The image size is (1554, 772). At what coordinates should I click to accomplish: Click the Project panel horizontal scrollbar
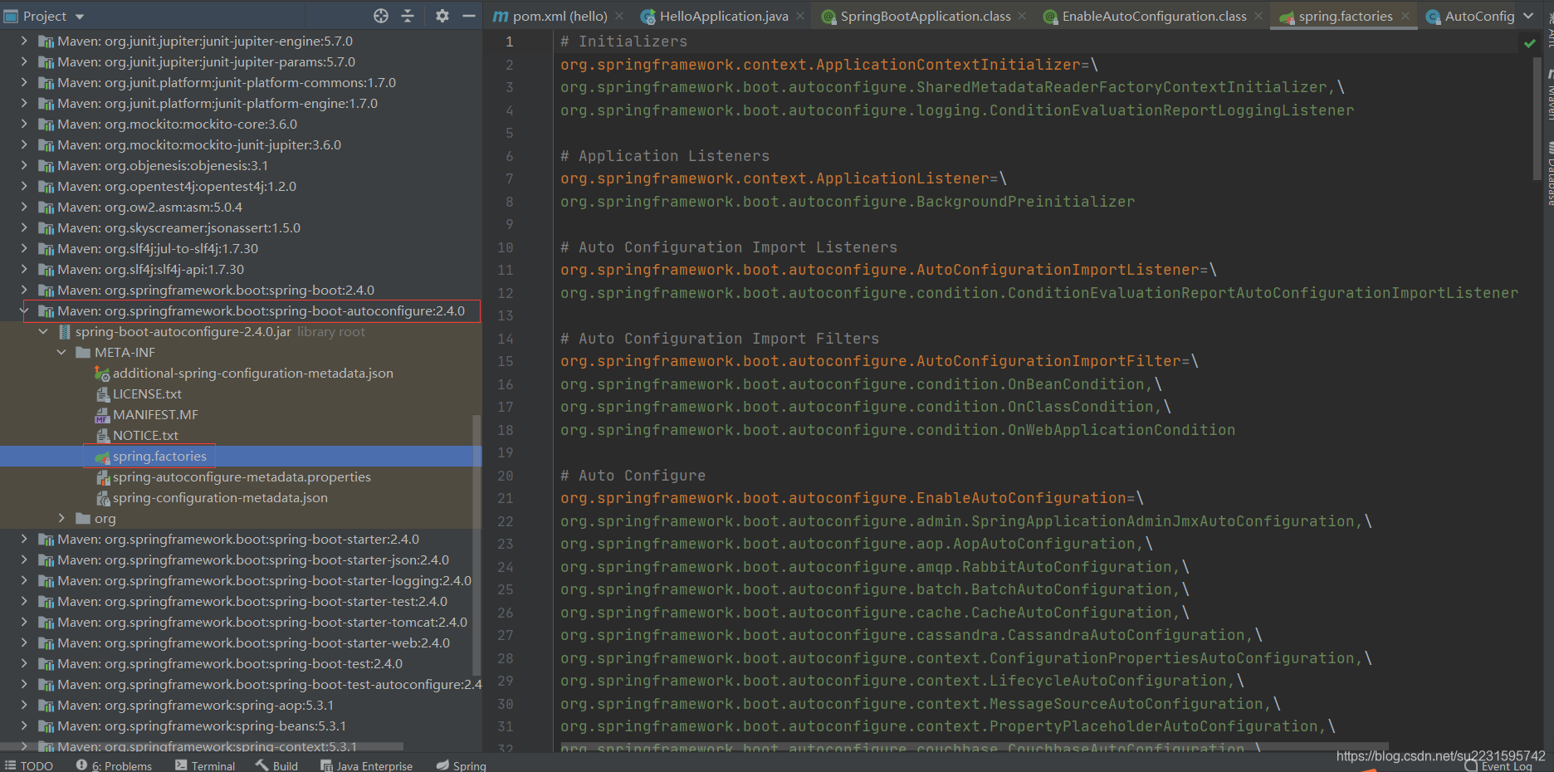coord(202,746)
